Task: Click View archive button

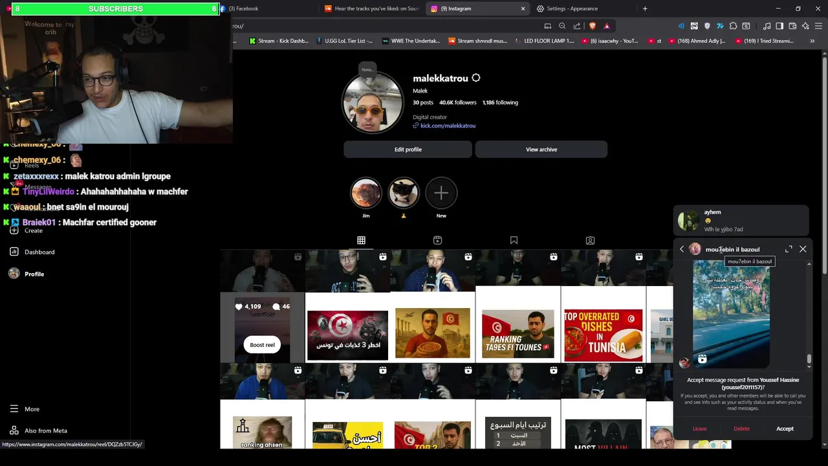Action: click(541, 150)
